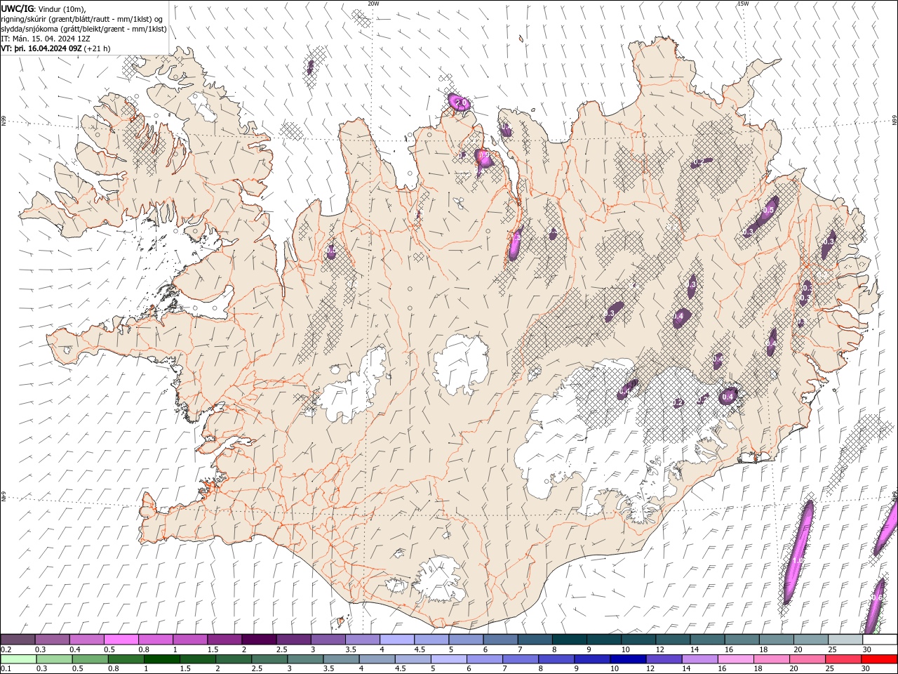Click the bright red lower swatch labeled 30
This screenshot has height=674, width=898.
pos(879,659)
